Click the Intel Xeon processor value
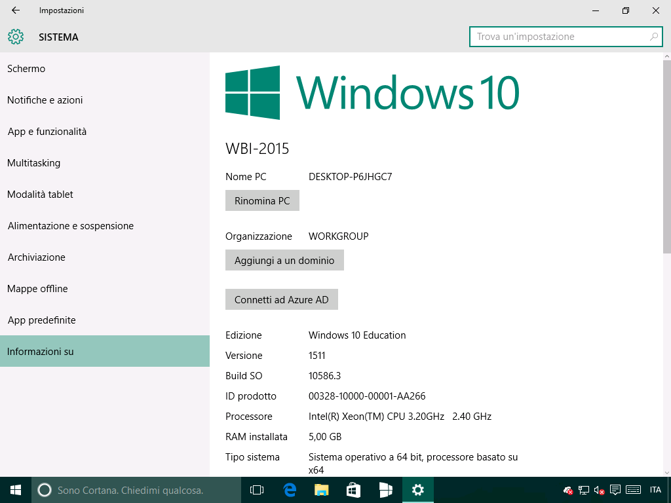This screenshot has height=503, width=671. [400, 416]
